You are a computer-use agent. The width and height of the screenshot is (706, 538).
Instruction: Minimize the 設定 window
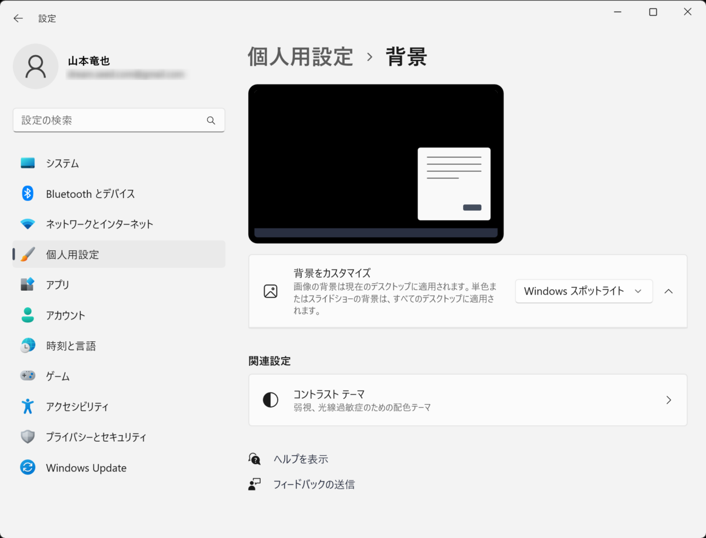[x=618, y=12]
